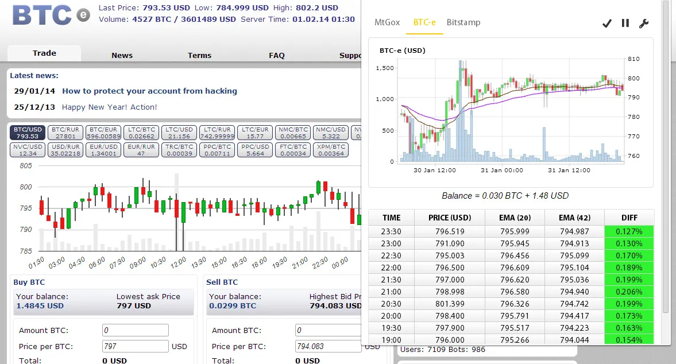The width and height of the screenshot is (676, 364).
Task: Select the TRC/BTC currency pair
Action: click(179, 150)
